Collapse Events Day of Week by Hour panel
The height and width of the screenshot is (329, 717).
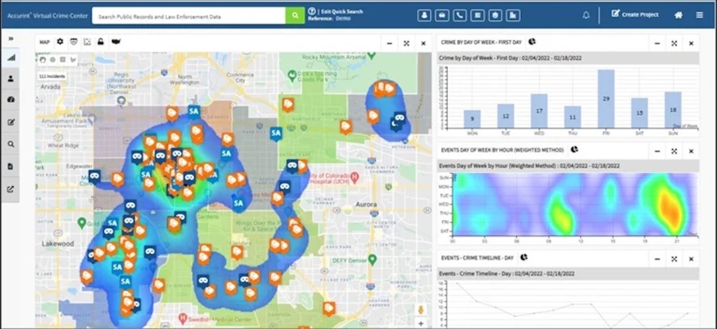click(x=657, y=150)
